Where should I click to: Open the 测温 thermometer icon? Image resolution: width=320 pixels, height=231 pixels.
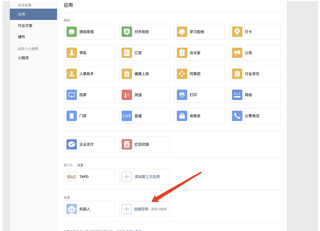(127, 95)
